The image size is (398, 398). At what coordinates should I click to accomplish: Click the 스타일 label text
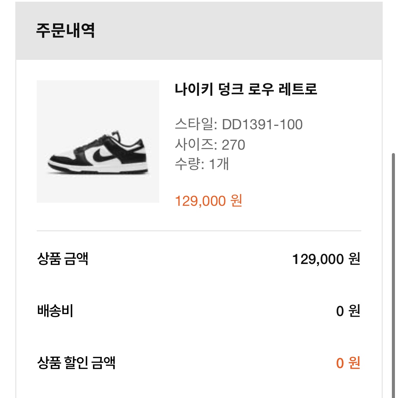[x=196, y=124]
